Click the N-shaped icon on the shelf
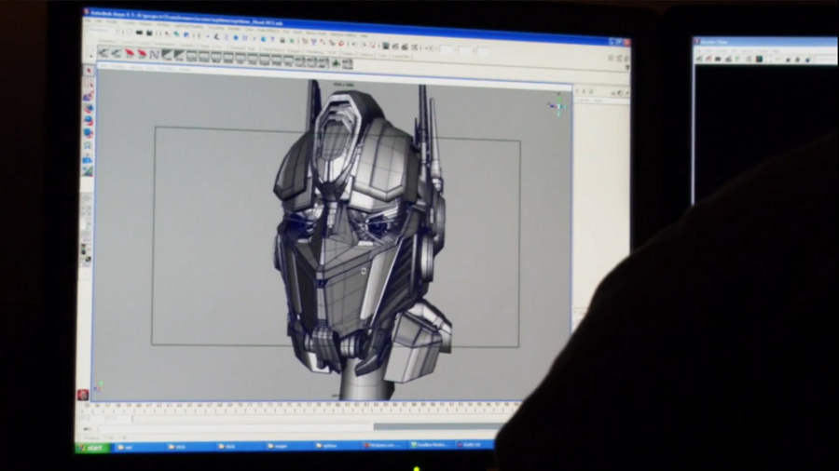This screenshot has width=839, height=471. click(155, 54)
